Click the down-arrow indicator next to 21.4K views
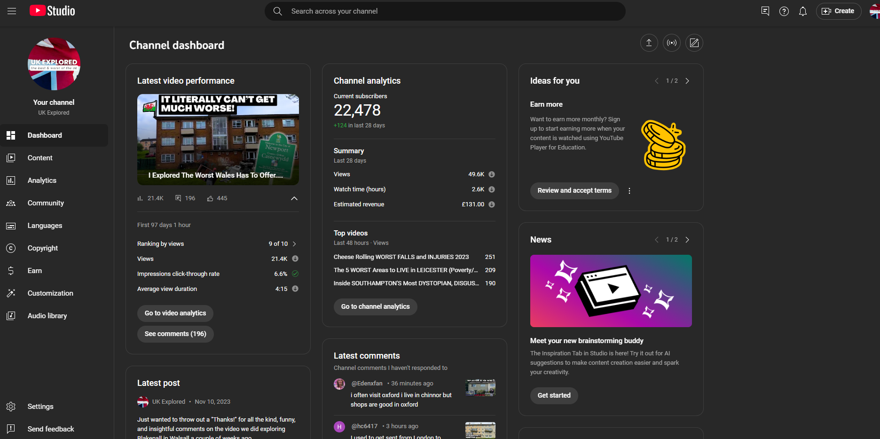 click(295, 259)
